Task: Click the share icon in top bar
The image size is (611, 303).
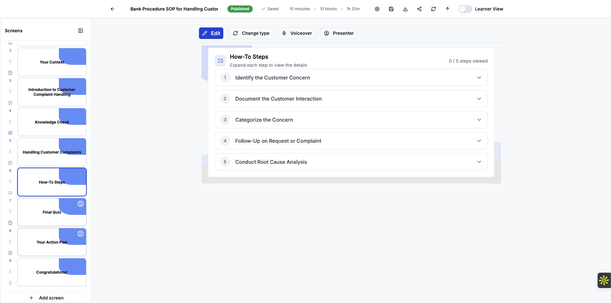Action: click(419, 9)
